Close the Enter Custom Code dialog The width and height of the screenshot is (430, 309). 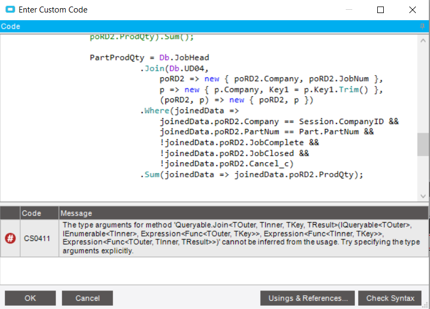point(412,10)
